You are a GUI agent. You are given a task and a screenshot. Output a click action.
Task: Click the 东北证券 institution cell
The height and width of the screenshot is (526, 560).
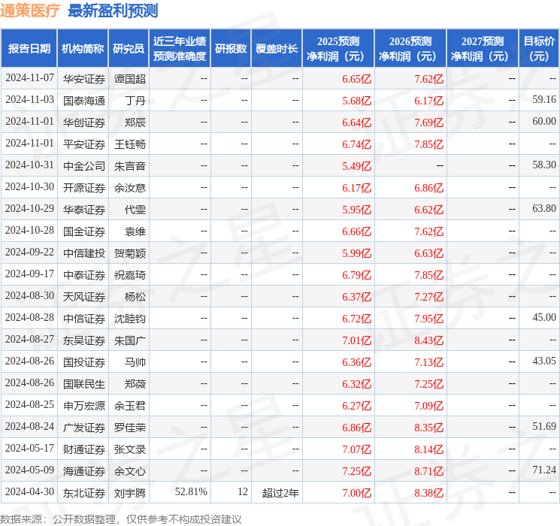pyautogui.click(x=84, y=492)
